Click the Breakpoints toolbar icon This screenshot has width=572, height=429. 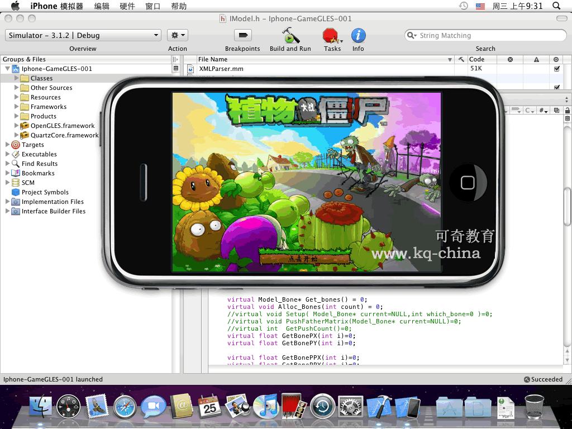(242, 36)
